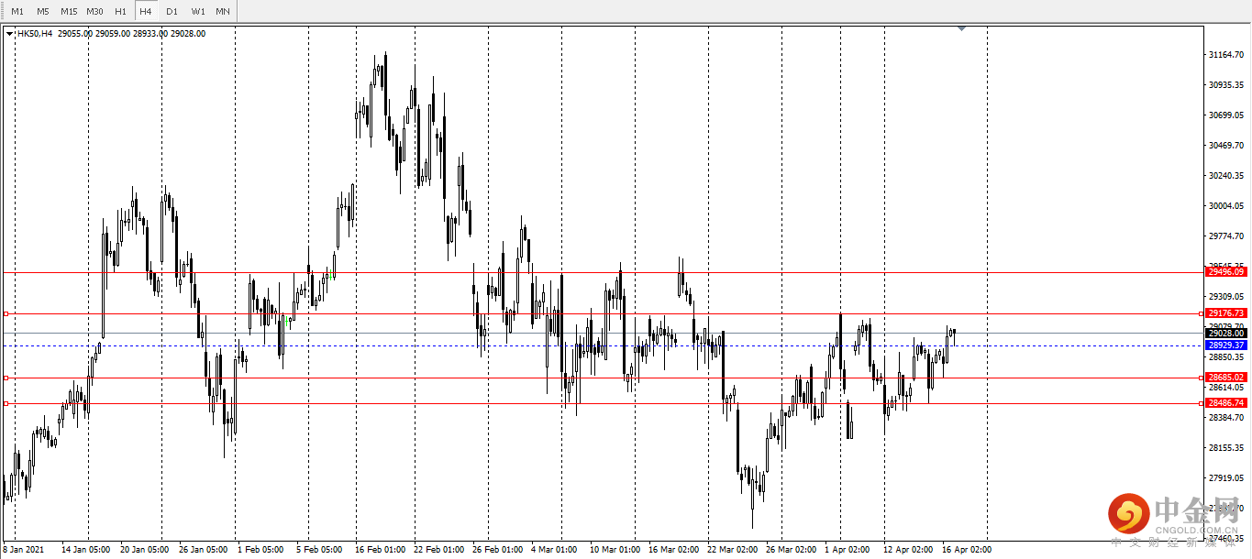Click the 26 Feb 01:00 time label
Viewport: 1252px width, 559px height.
497,550
